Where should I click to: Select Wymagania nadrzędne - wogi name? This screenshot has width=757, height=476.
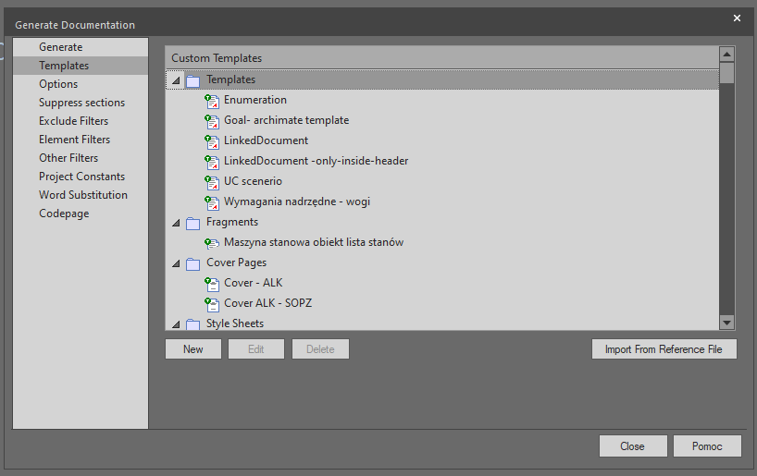pyautogui.click(x=297, y=201)
